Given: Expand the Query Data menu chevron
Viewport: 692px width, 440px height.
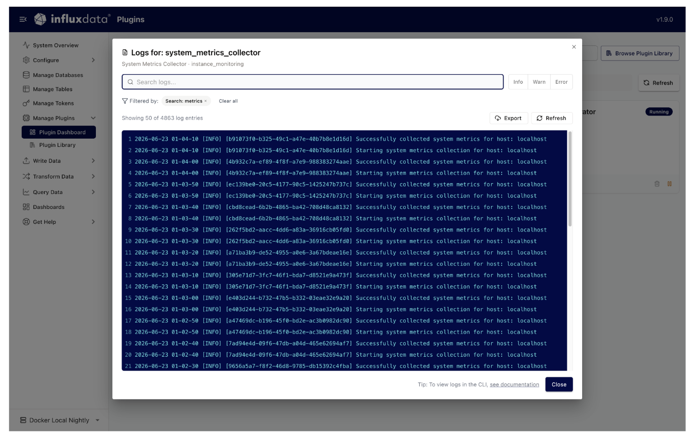Looking at the screenshot, I should [93, 192].
